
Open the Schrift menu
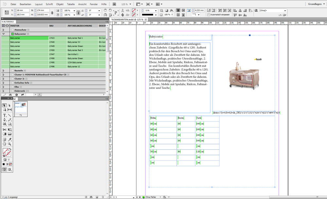[x=49, y=4]
